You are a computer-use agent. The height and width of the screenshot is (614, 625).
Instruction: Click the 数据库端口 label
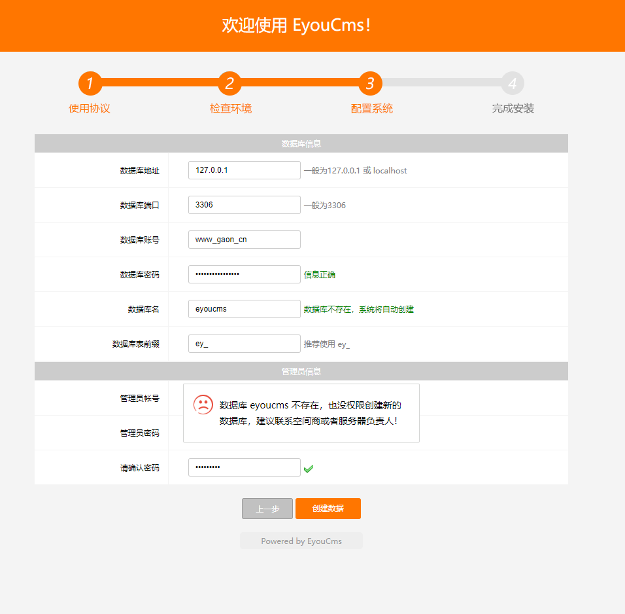139,206
